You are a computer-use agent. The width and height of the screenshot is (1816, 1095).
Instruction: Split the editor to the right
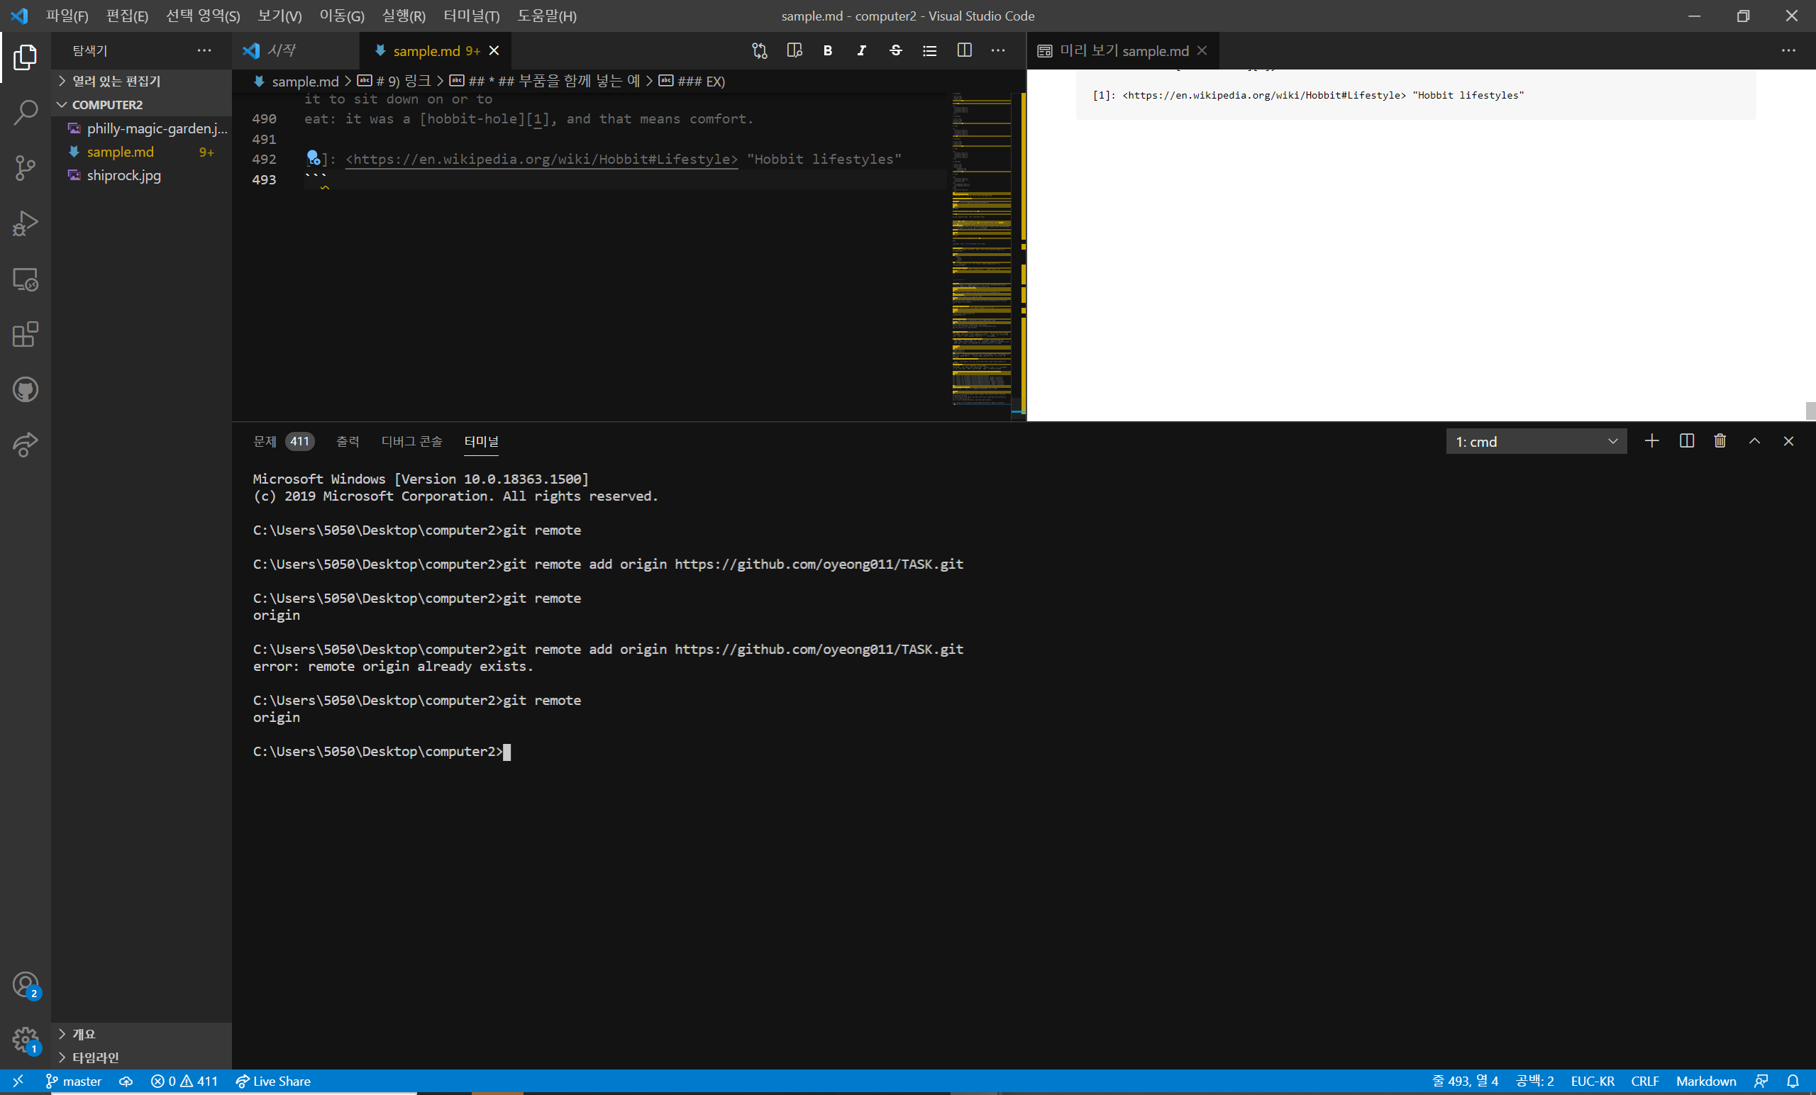(x=964, y=51)
